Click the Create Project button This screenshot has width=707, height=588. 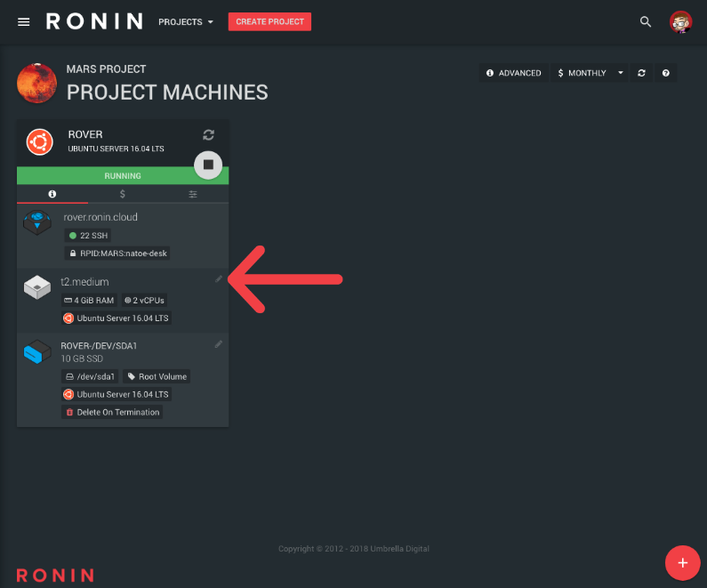click(269, 21)
